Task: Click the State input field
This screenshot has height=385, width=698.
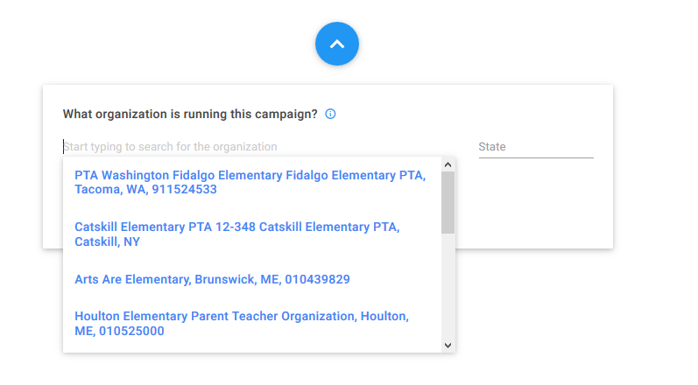Action: tap(536, 147)
